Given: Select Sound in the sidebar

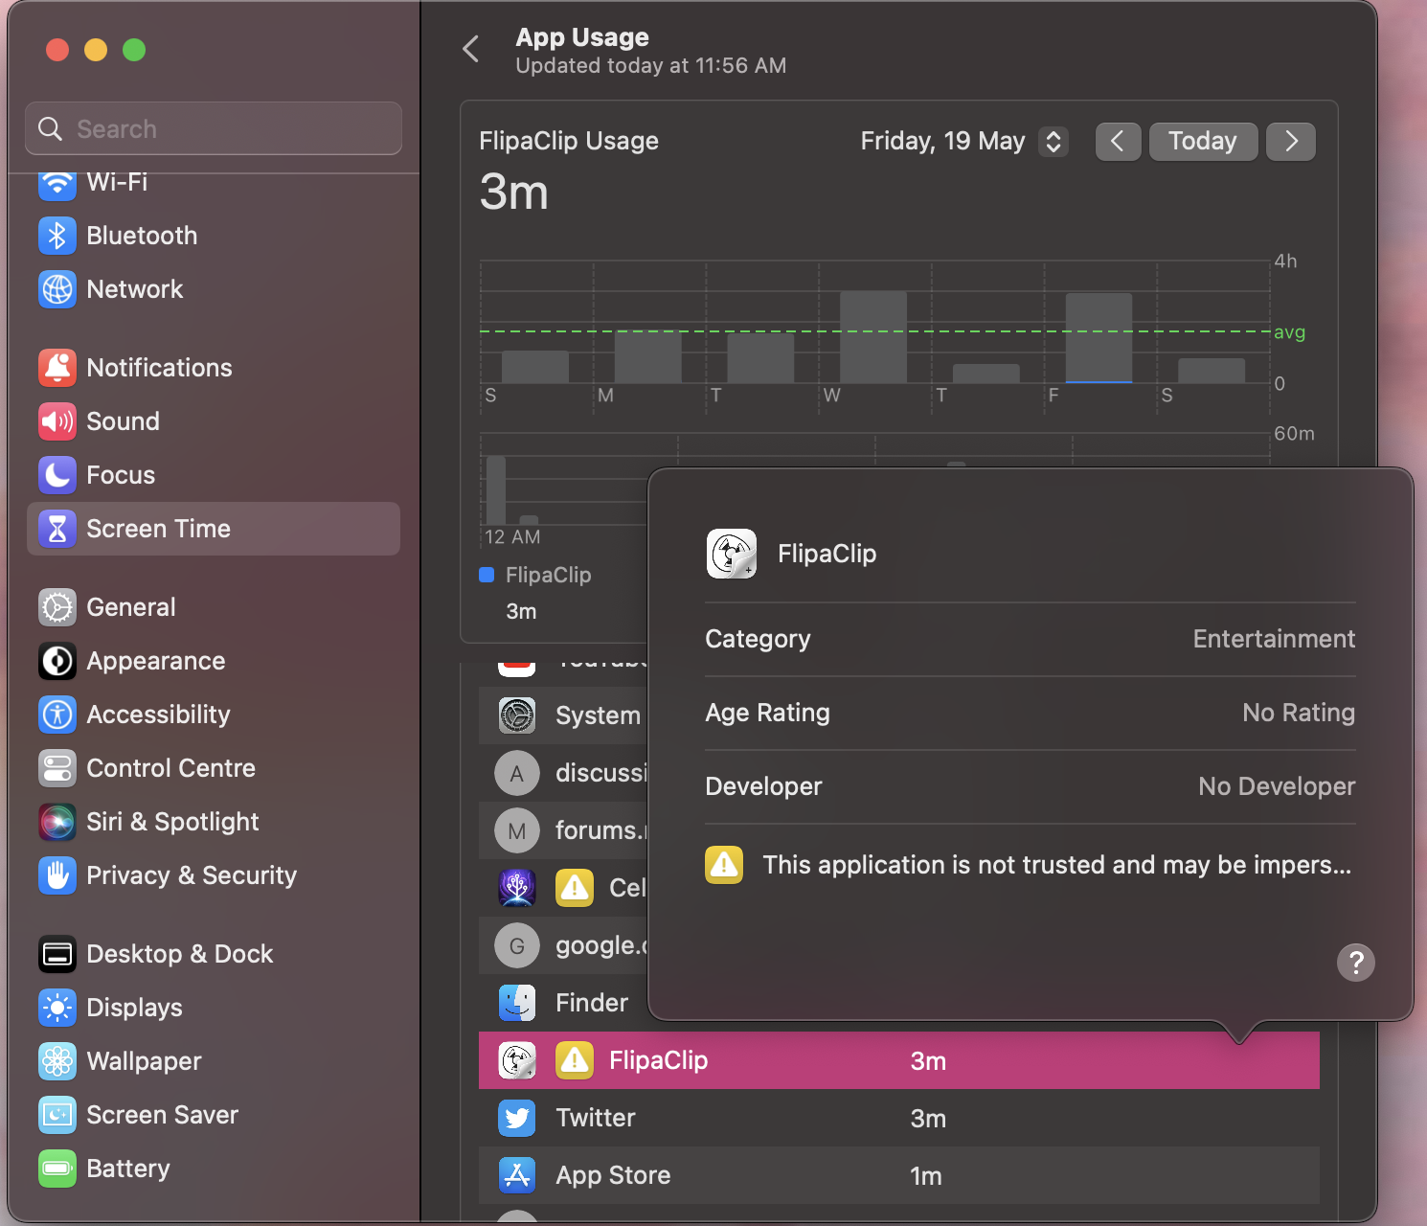Looking at the screenshot, I should [214, 421].
